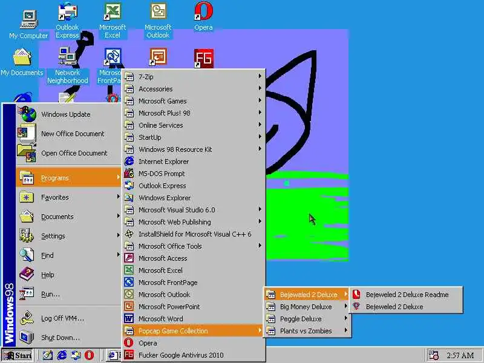Click Internet Explorer quick launch icon

coord(62,355)
